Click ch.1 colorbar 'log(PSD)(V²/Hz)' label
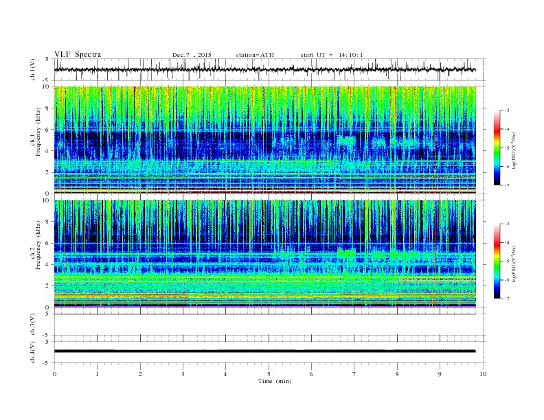This screenshot has height=420, width=544. pos(514,150)
